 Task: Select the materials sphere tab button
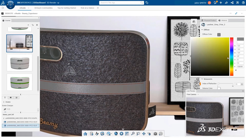(x=11, y=98)
